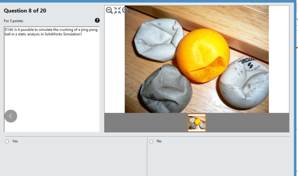This screenshot has width=298, height=176.
Task: Open the question help icon
Action: coord(97,21)
